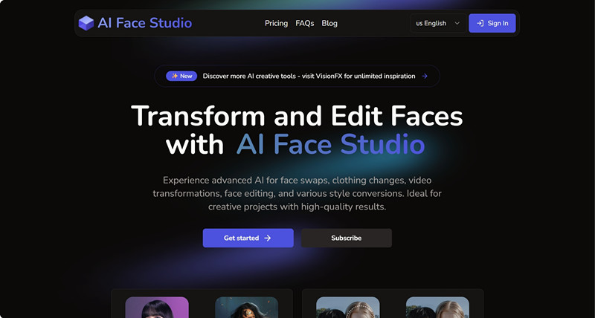Open the blonde woman with pearl headband thumbnail
Viewport: 595px width, 318px height.
tap(348, 308)
